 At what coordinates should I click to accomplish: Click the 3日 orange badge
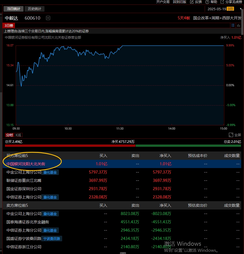230,9
